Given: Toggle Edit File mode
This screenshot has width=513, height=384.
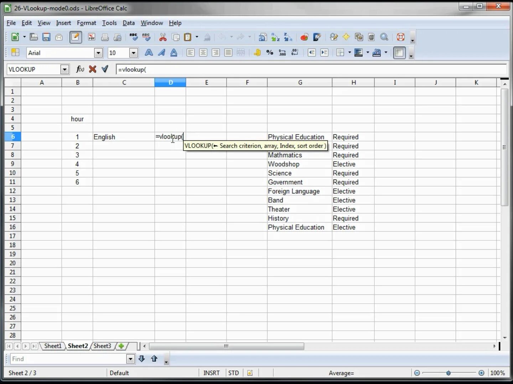Looking at the screenshot, I should coord(76,37).
